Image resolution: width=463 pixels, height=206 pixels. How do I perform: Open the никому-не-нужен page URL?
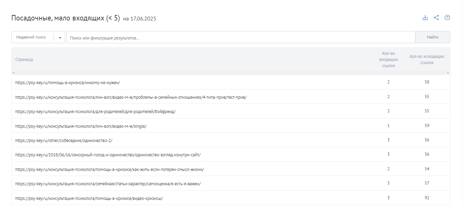(68, 82)
